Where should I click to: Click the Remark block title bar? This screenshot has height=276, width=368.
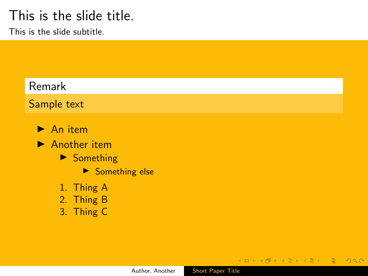click(184, 86)
